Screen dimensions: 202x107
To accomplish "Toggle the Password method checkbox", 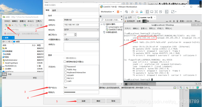I will (65, 67).
